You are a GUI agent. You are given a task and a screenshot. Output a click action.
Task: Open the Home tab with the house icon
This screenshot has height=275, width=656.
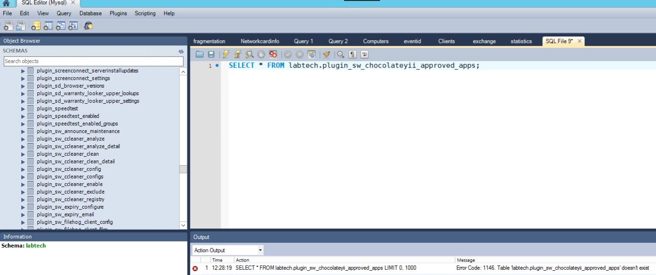pos(6,3)
